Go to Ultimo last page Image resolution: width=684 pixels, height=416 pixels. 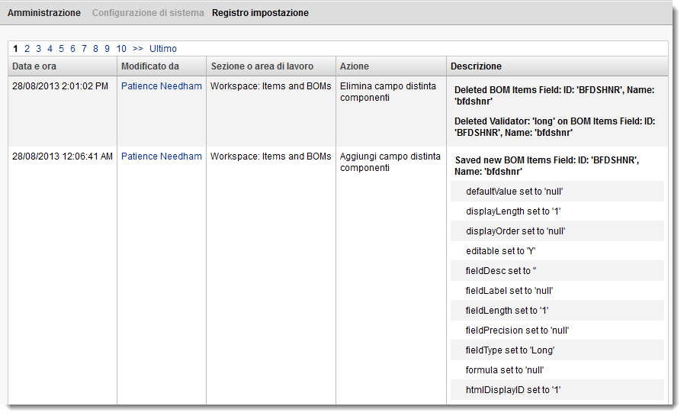163,49
